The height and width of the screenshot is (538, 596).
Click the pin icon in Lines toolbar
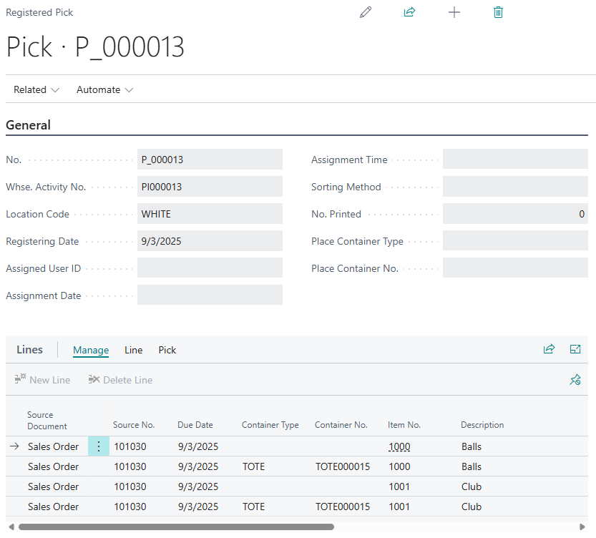coord(575,380)
